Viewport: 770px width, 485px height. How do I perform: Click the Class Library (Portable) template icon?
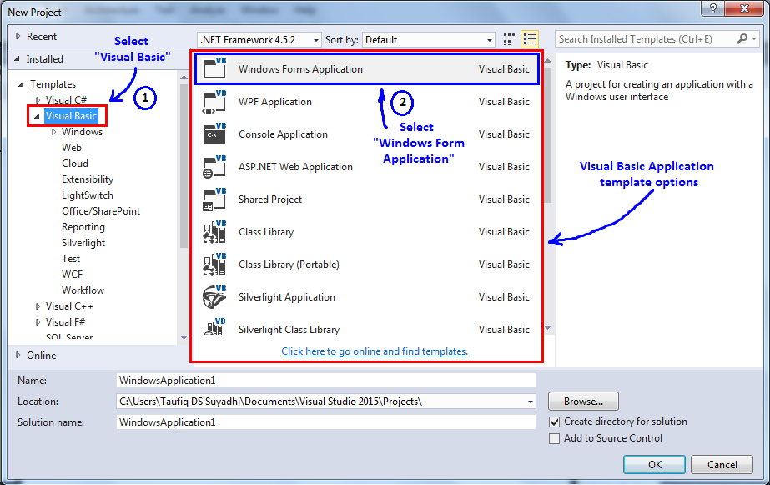[214, 265]
